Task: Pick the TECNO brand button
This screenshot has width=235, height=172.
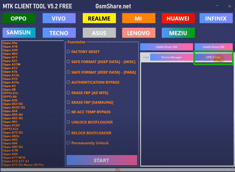Action: pos(59,33)
